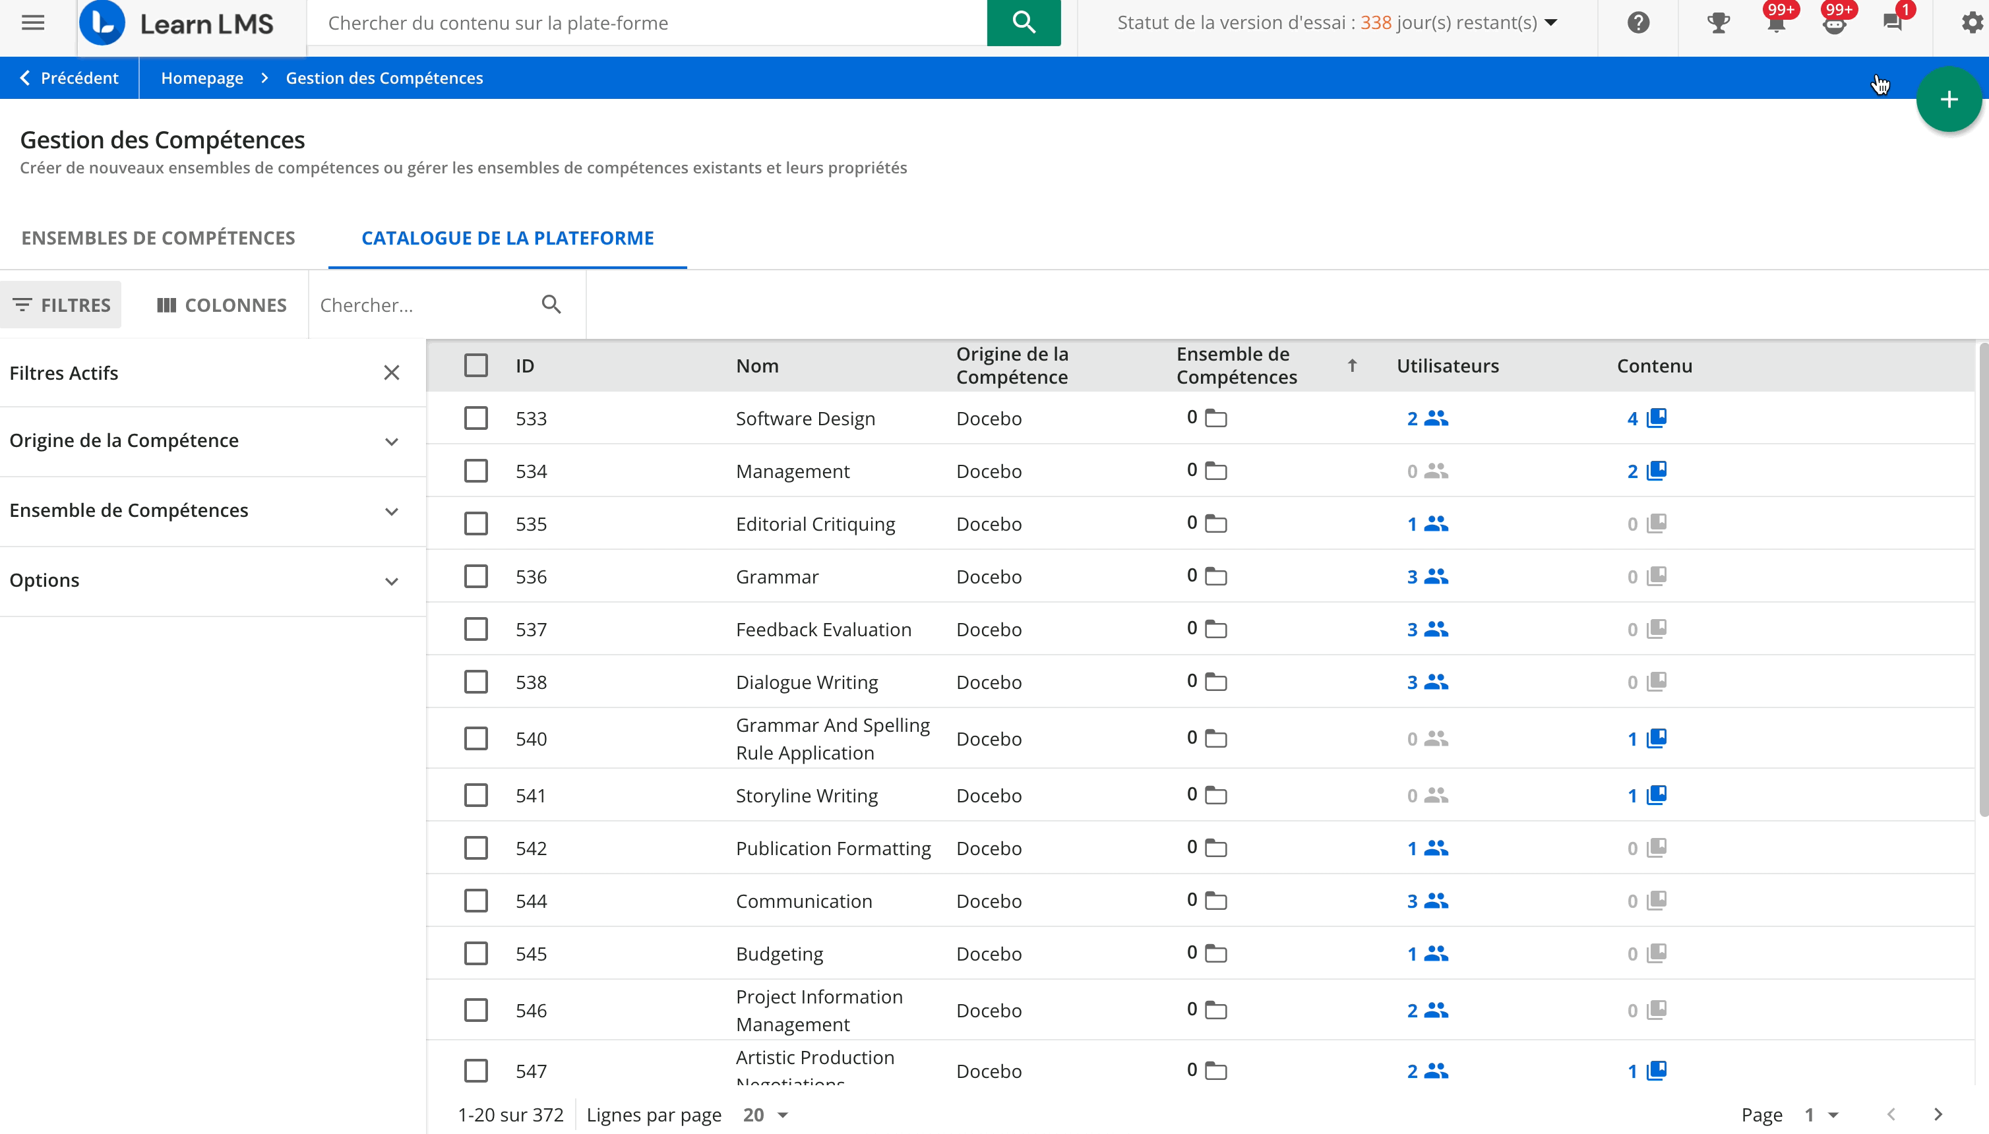
Task: Click the Dialogue Writing name
Action: pyautogui.click(x=807, y=682)
